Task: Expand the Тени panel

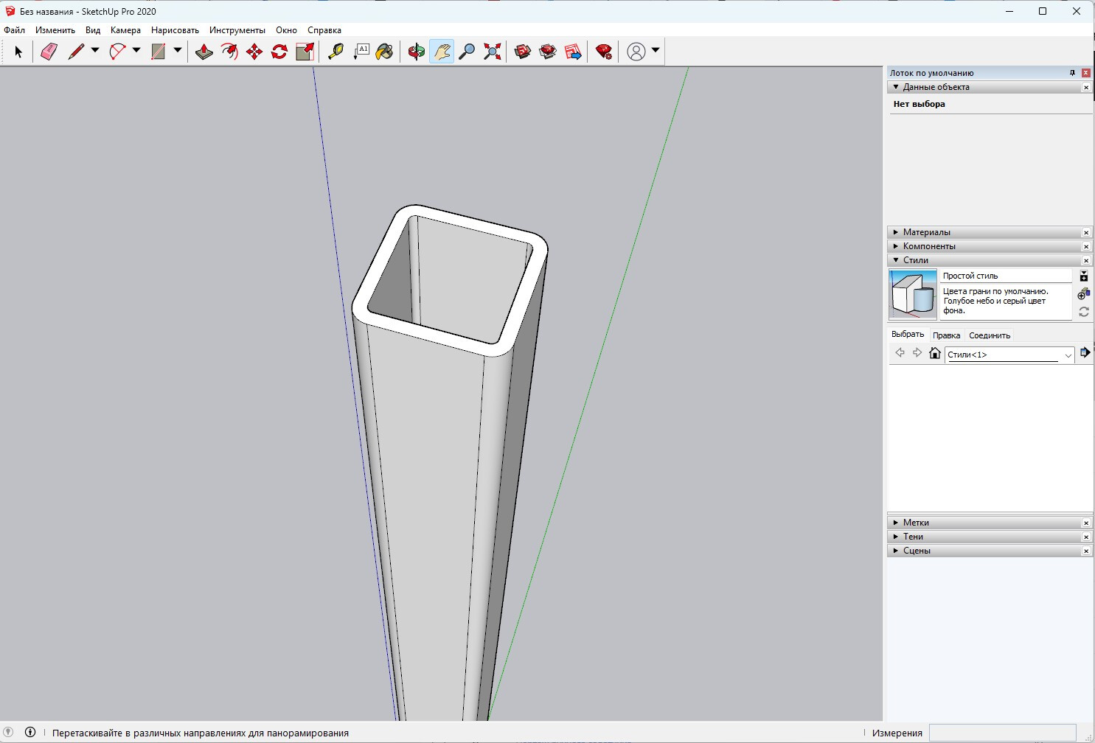Action: [896, 537]
